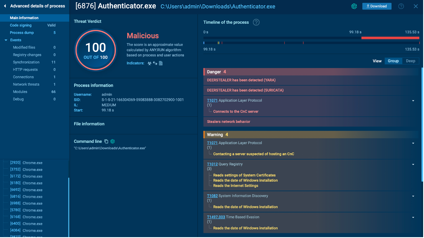Screen dimensions: 424x238
Task: Open the ChatGPT AI summary icon near Download
Action: click(354, 6)
